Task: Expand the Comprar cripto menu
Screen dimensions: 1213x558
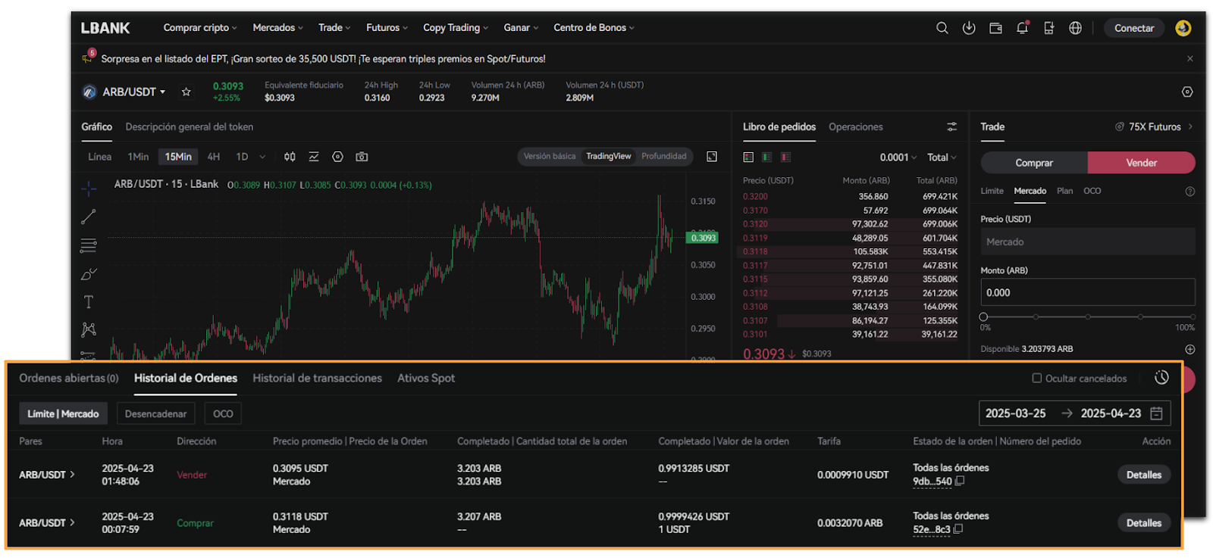Action: coord(200,28)
